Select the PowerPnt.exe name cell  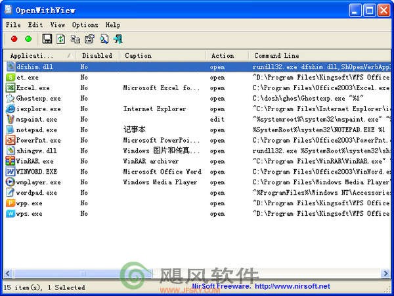[39, 140]
